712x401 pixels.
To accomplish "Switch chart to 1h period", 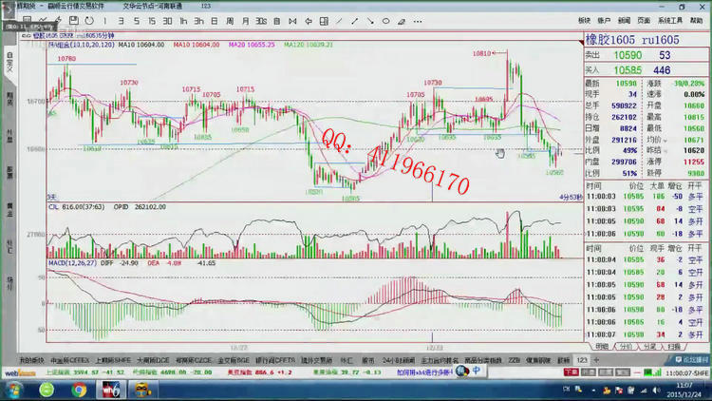I will (x=183, y=21).
